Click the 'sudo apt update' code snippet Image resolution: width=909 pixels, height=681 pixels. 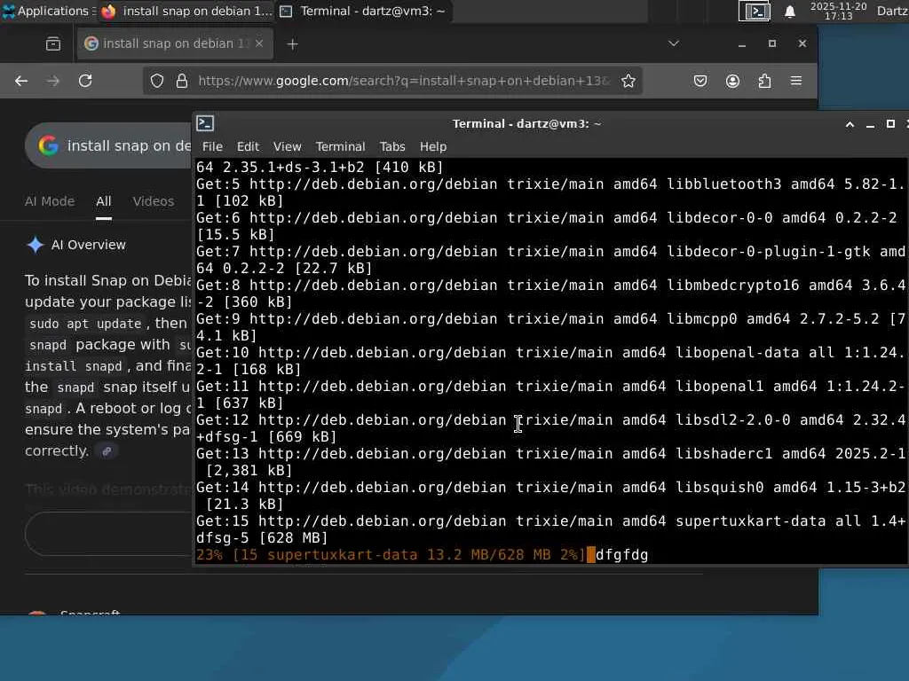[x=85, y=324]
